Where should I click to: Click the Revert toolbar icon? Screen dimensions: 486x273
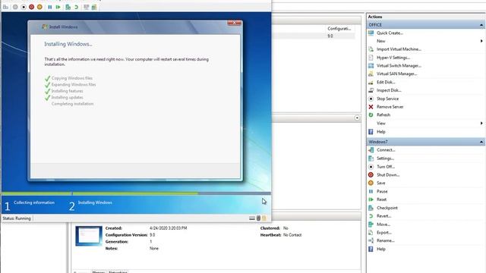tap(76, 7)
